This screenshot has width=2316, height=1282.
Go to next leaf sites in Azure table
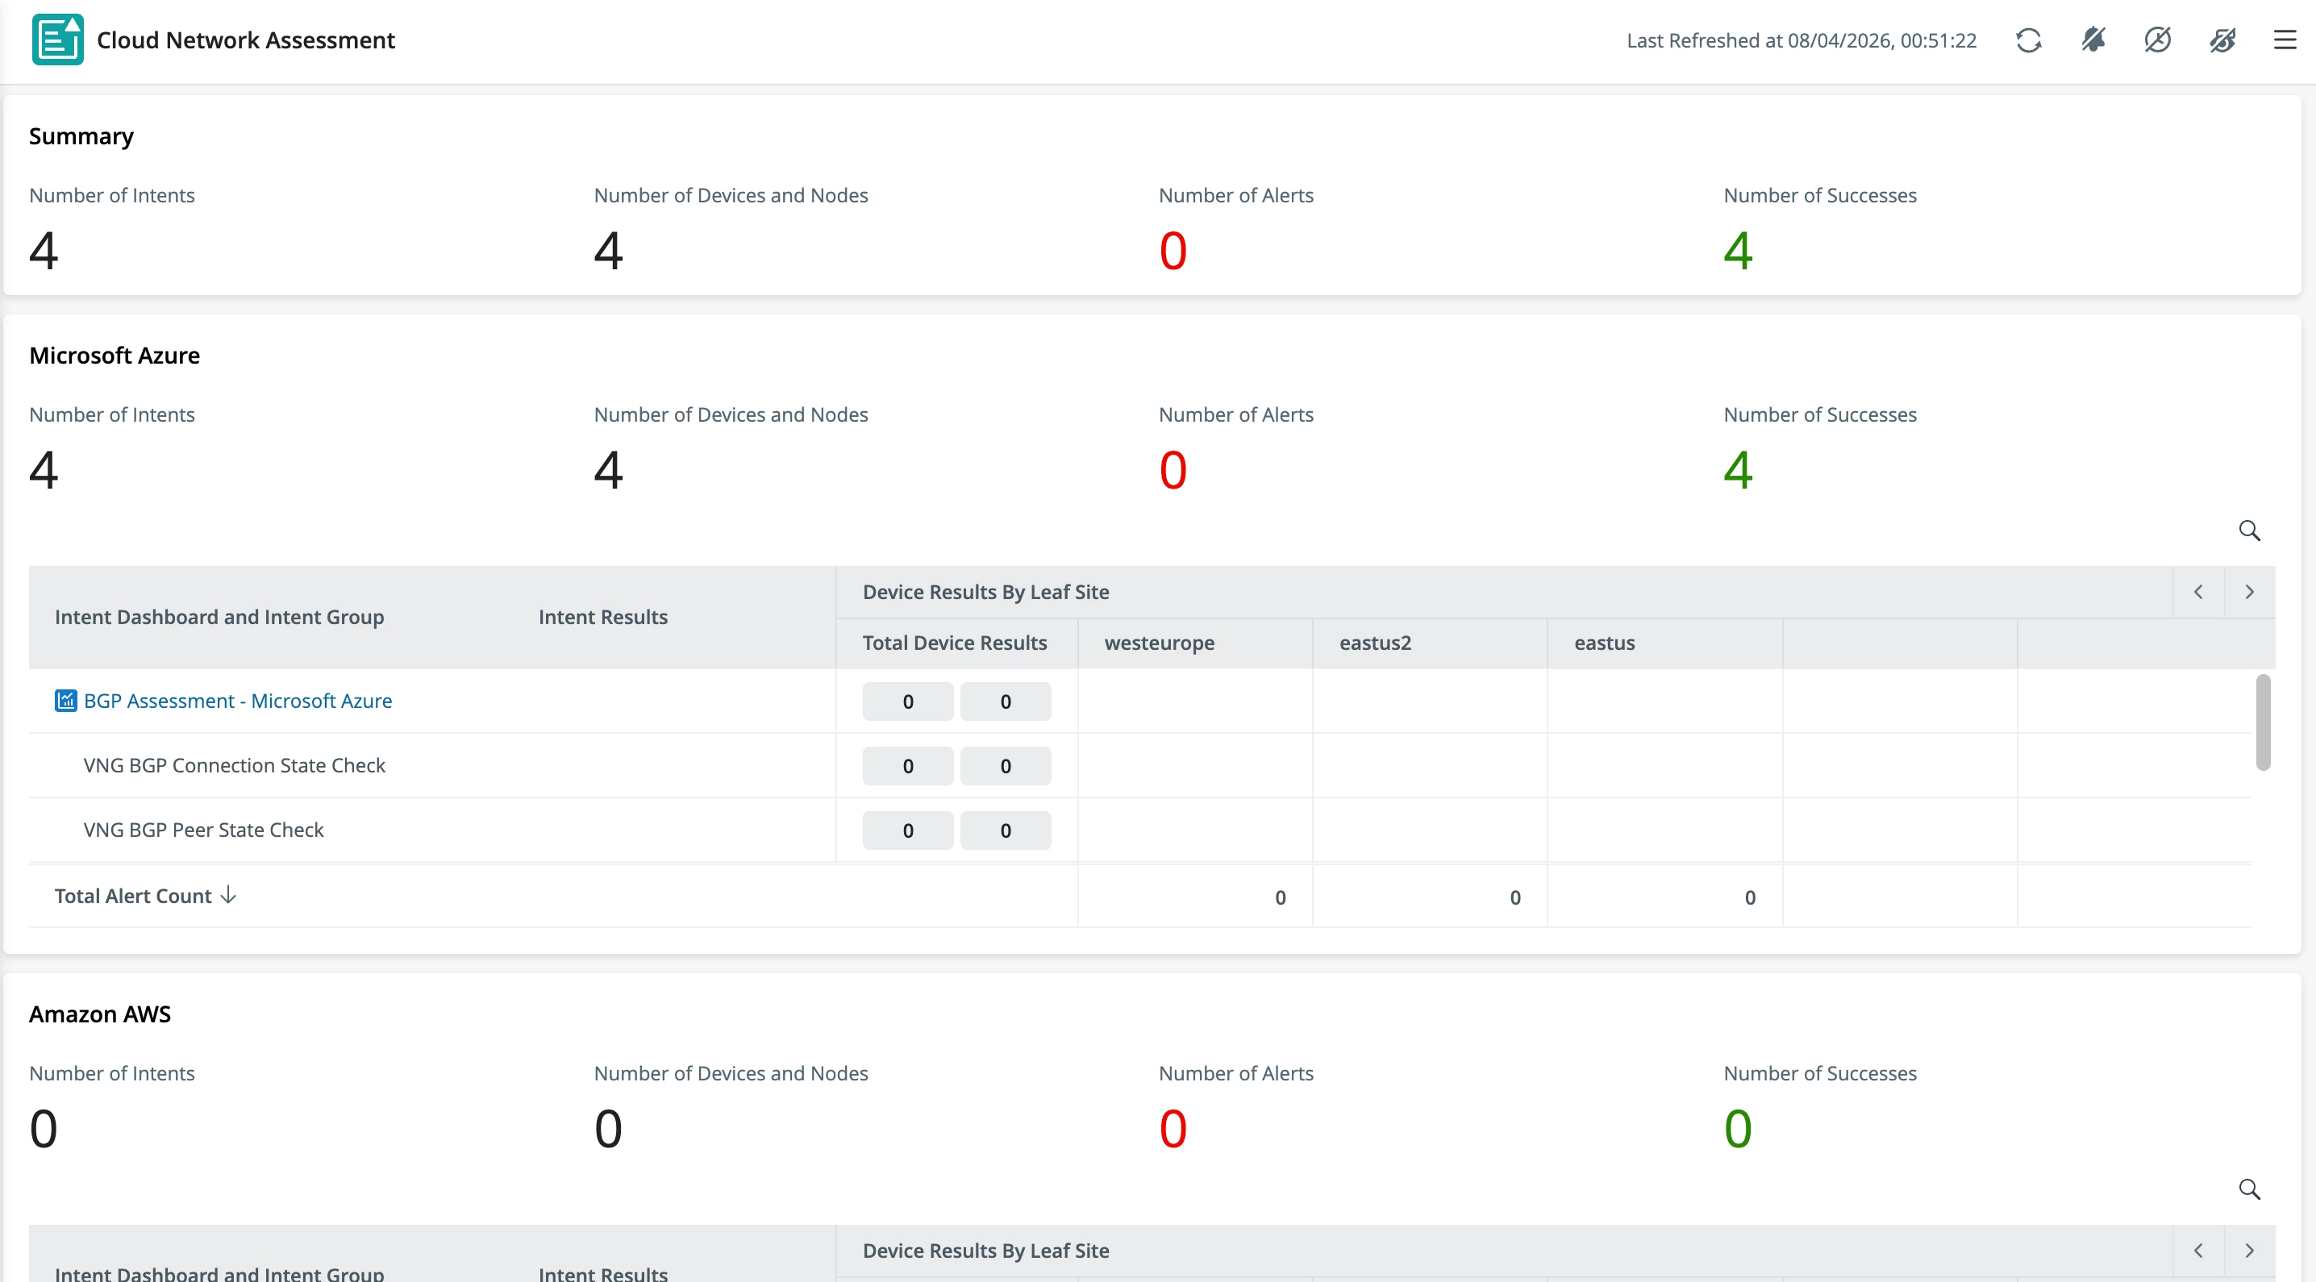coord(2249,592)
